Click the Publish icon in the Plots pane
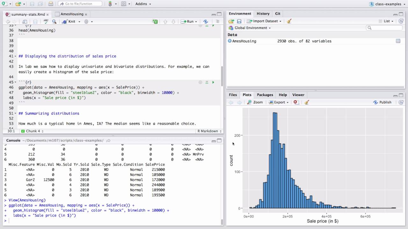 382,102
